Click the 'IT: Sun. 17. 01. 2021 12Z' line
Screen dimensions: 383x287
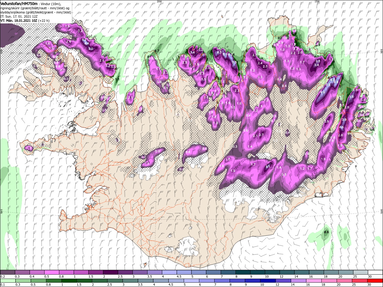(19, 16)
